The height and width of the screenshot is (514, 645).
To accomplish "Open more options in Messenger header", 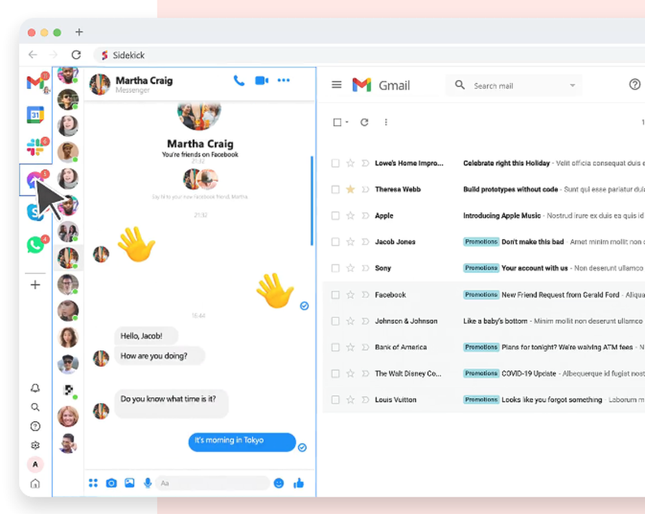I will 283,80.
